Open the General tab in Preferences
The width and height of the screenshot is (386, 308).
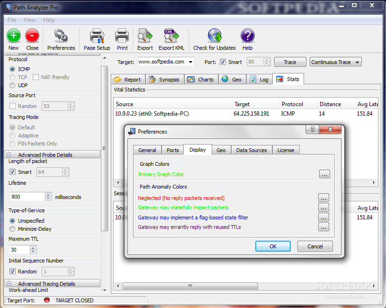pos(147,150)
